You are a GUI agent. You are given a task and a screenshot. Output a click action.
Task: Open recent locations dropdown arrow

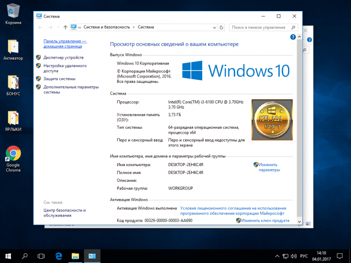point(58,27)
